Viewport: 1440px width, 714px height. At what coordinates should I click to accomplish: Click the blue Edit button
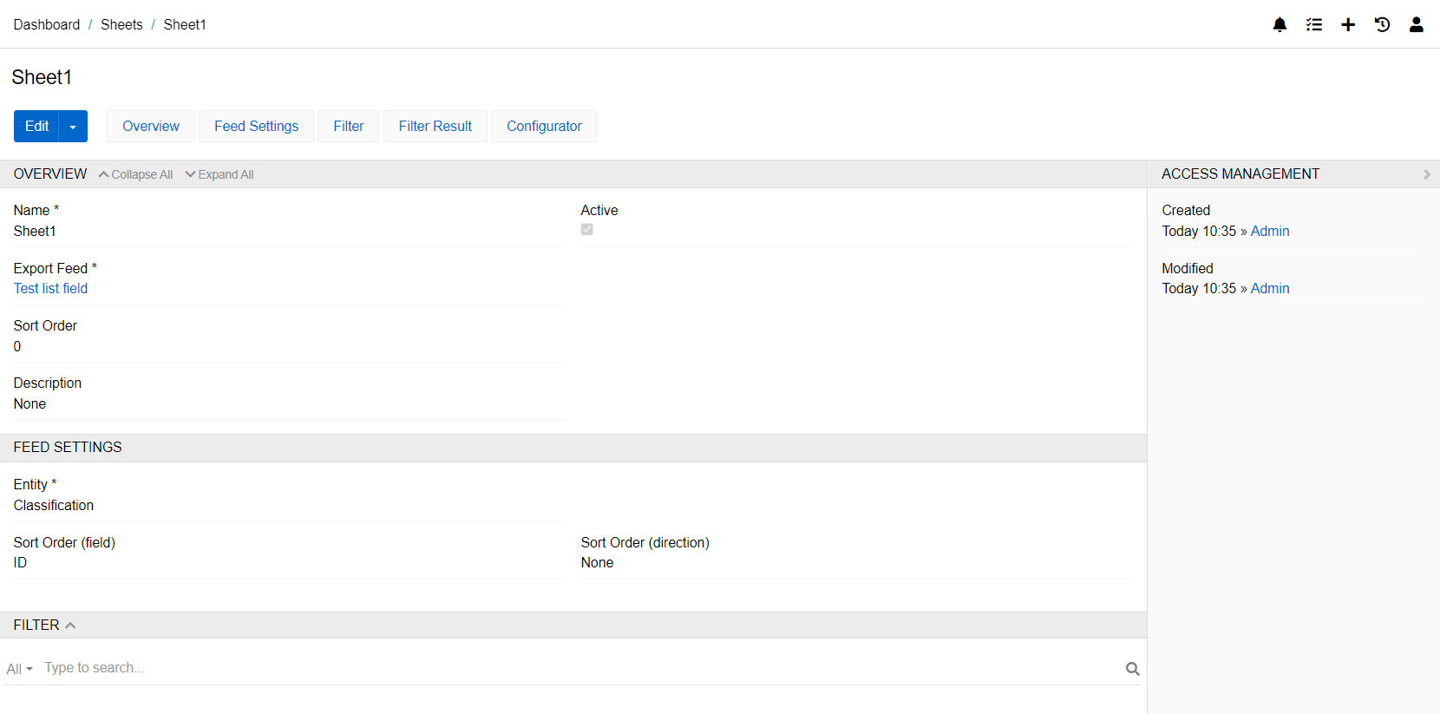[x=36, y=127]
